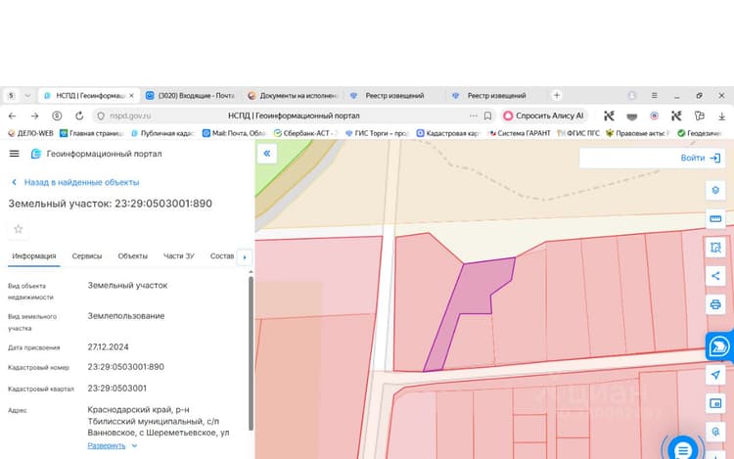
Task: Open Правовые акты bookmark
Action: click(x=637, y=133)
